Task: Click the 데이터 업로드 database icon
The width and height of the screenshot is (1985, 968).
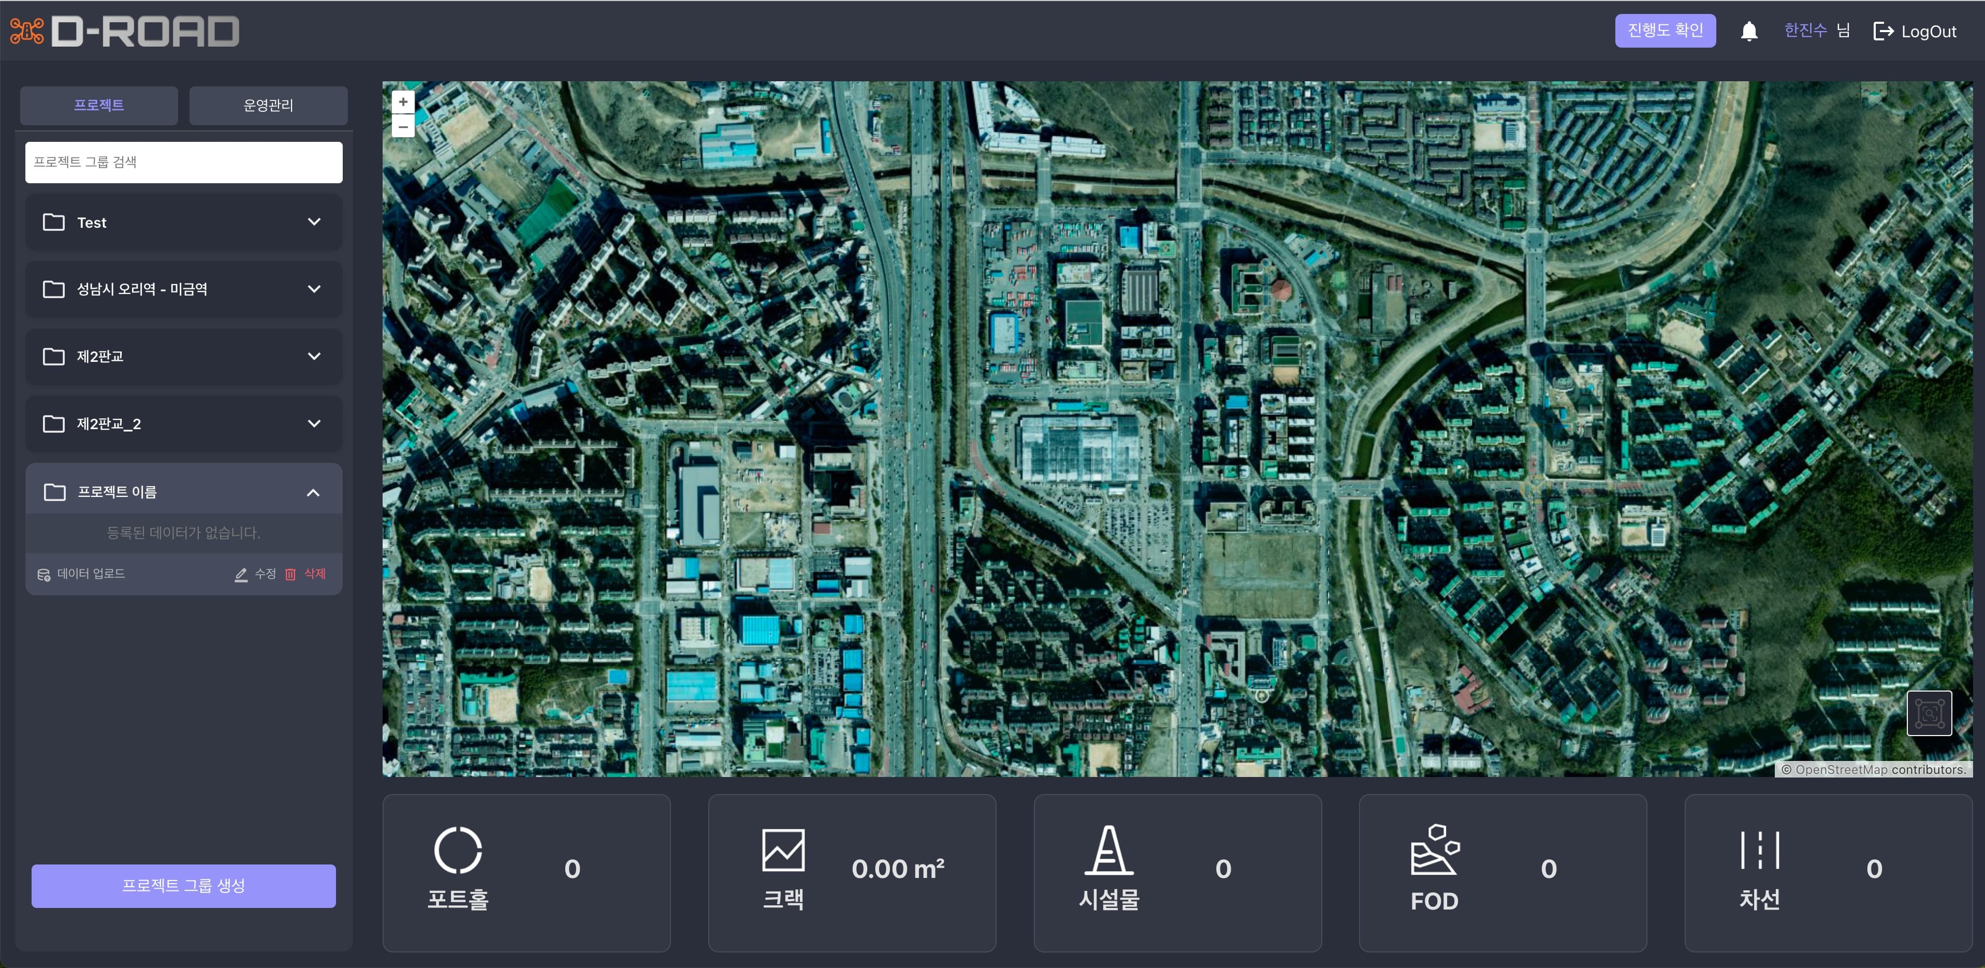Action: click(44, 574)
